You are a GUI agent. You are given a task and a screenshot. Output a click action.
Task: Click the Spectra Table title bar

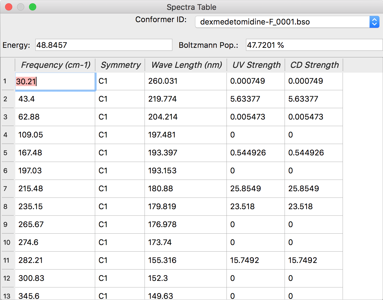click(x=191, y=7)
